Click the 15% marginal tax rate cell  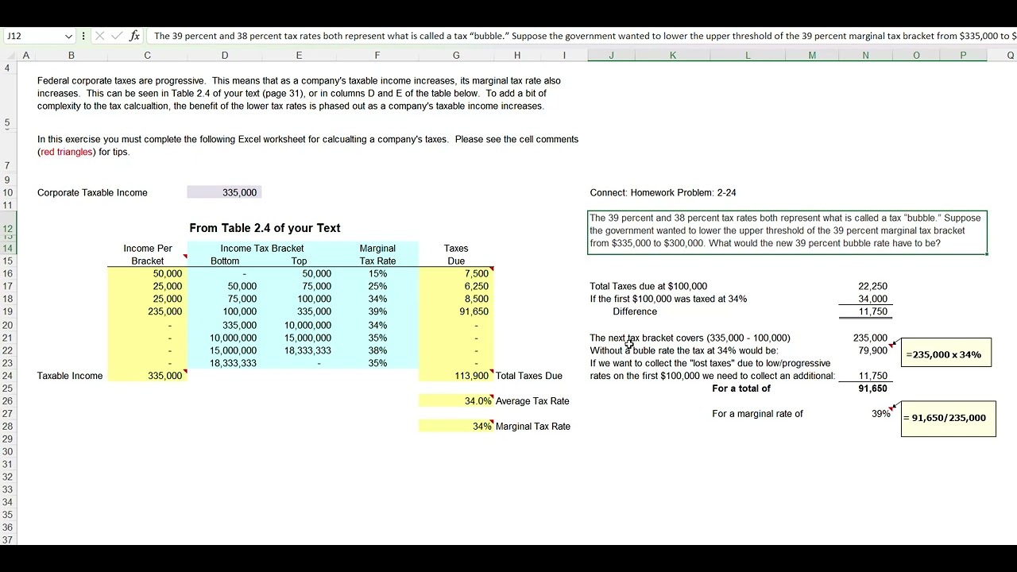click(377, 273)
